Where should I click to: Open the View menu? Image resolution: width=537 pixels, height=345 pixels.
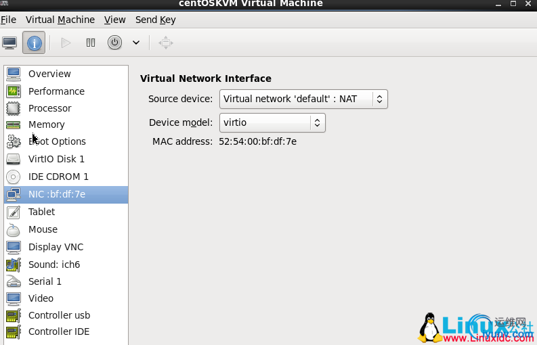[x=115, y=20]
